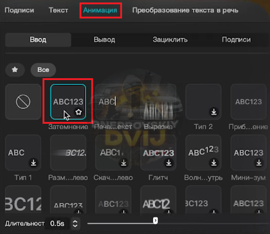Apply the Печа...екст typewriter animation
Image resolution: width=270 pixels, height=234 pixels.
click(113, 102)
